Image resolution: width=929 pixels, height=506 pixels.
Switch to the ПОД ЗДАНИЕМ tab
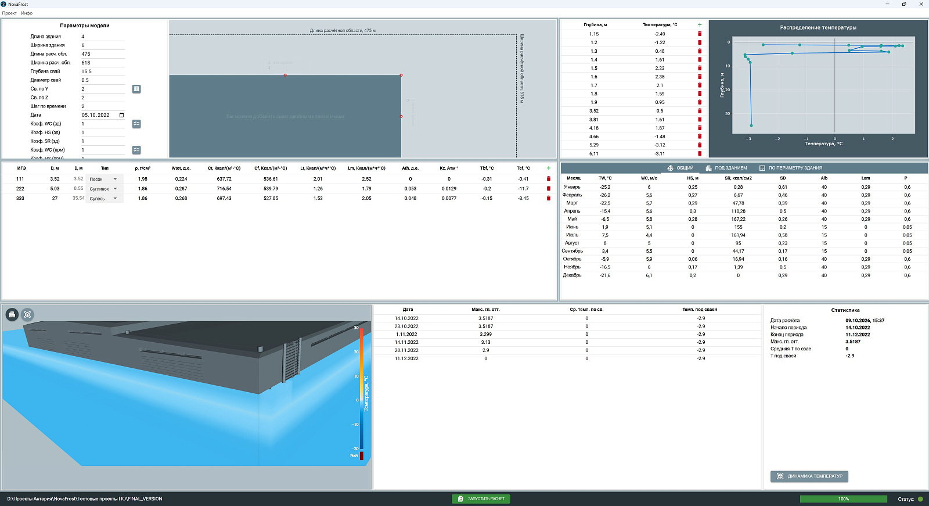coord(726,168)
